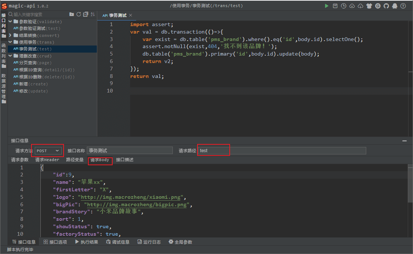Screen dimensions: 413x254
Task: Switch to the 请求Header tab
Action: (47, 160)
